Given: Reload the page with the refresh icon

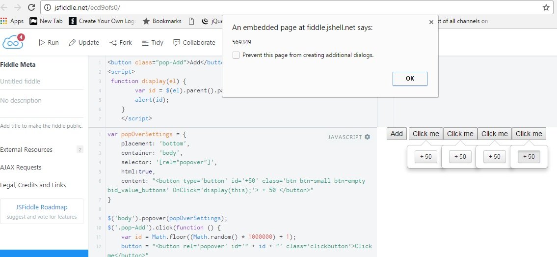Looking at the screenshot, I should 31,7.
